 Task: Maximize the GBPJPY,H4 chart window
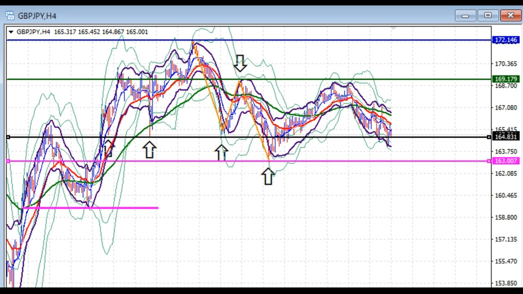488,16
